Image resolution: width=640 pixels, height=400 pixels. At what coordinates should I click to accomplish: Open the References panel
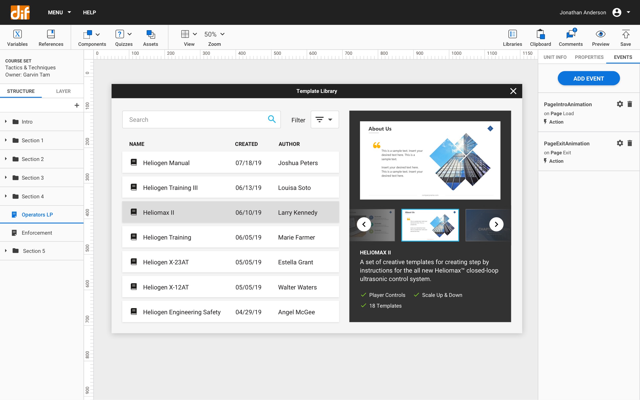51,37
